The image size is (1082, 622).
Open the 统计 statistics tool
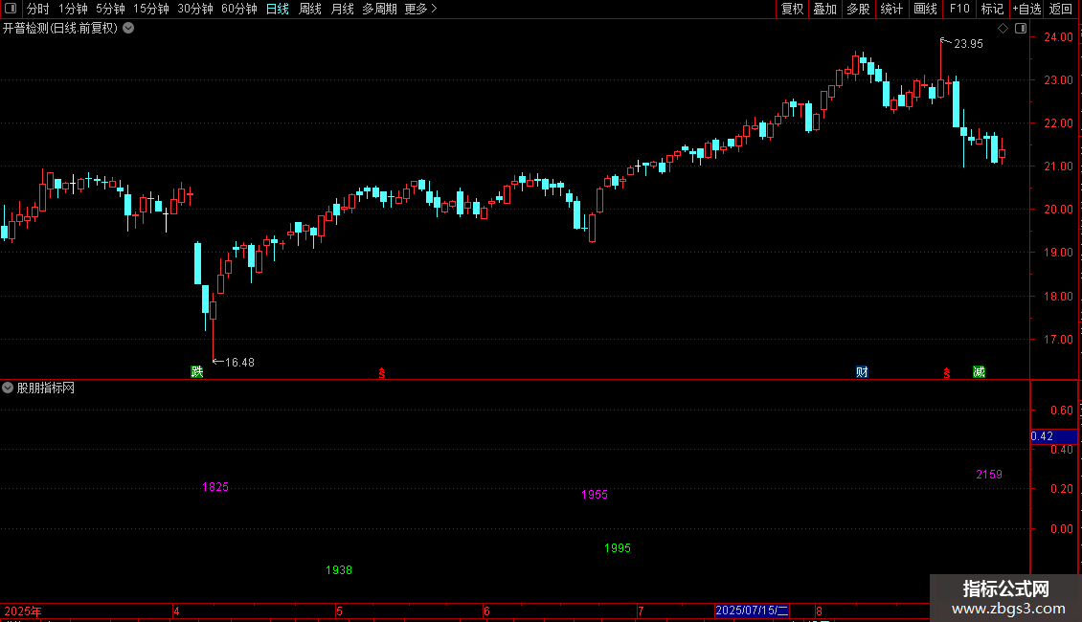[x=891, y=9]
